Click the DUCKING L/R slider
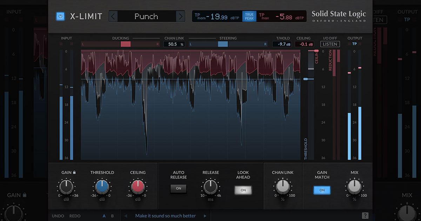This screenshot has height=221, width=421. [x=121, y=44]
